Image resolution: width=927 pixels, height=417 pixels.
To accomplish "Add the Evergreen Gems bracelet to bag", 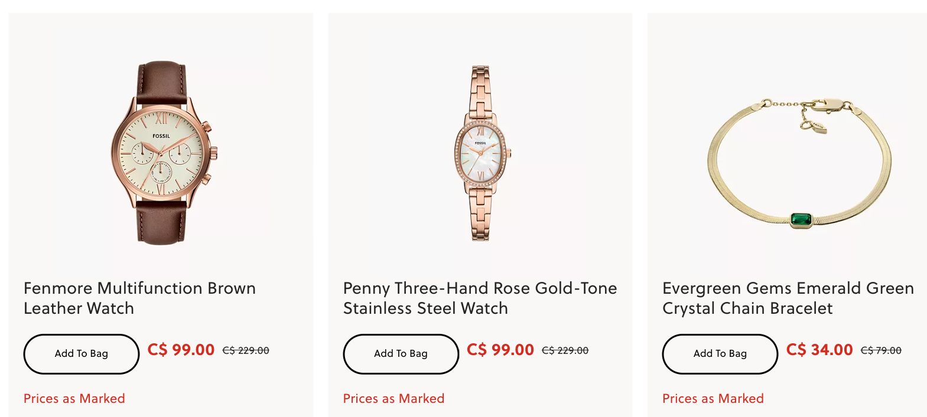I will pos(720,354).
